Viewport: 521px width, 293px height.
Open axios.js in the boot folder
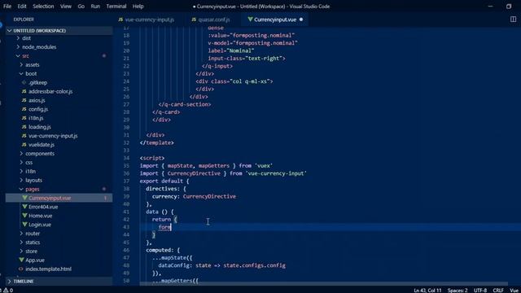click(x=59, y=100)
